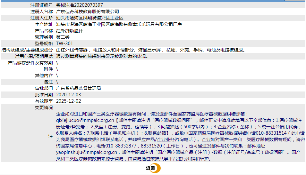Select registration number 粤械注准20202070397
306x175 pixels.
(x=80, y=5)
